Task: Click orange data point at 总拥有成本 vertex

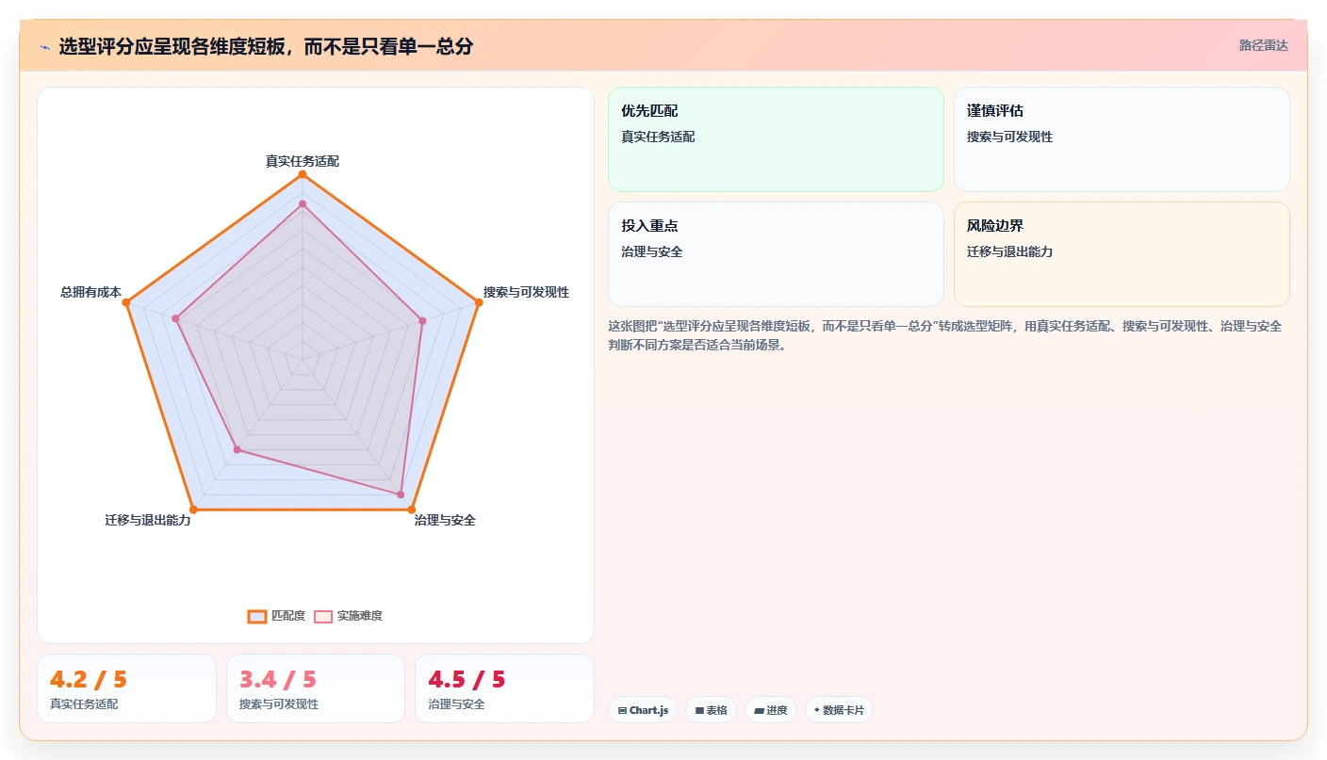Action: (126, 302)
